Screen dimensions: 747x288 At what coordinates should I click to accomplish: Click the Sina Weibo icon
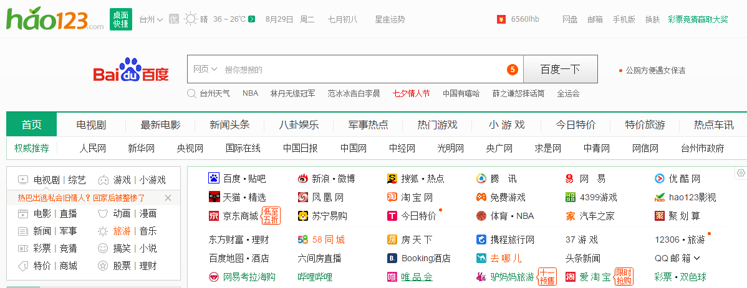[303, 179]
